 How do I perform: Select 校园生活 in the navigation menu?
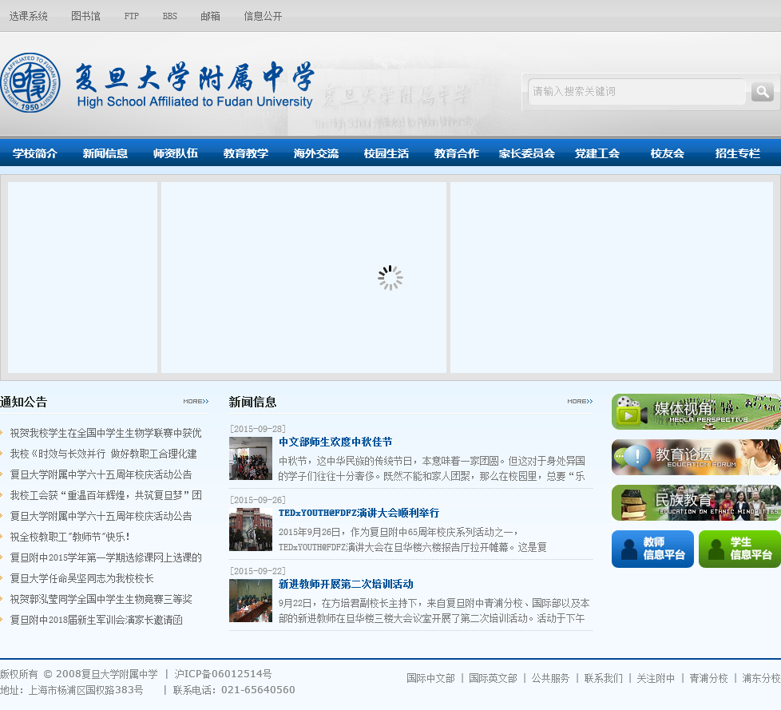pos(386,153)
